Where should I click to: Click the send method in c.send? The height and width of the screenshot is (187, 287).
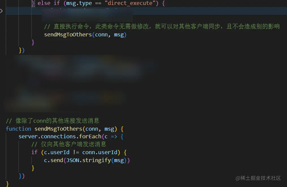[x=57, y=160]
